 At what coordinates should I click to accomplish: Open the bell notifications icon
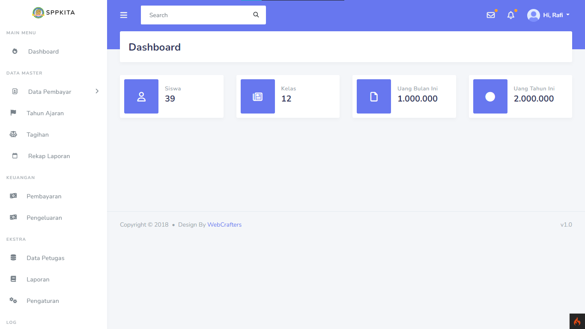pyautogui.click(x=510, y=15)
